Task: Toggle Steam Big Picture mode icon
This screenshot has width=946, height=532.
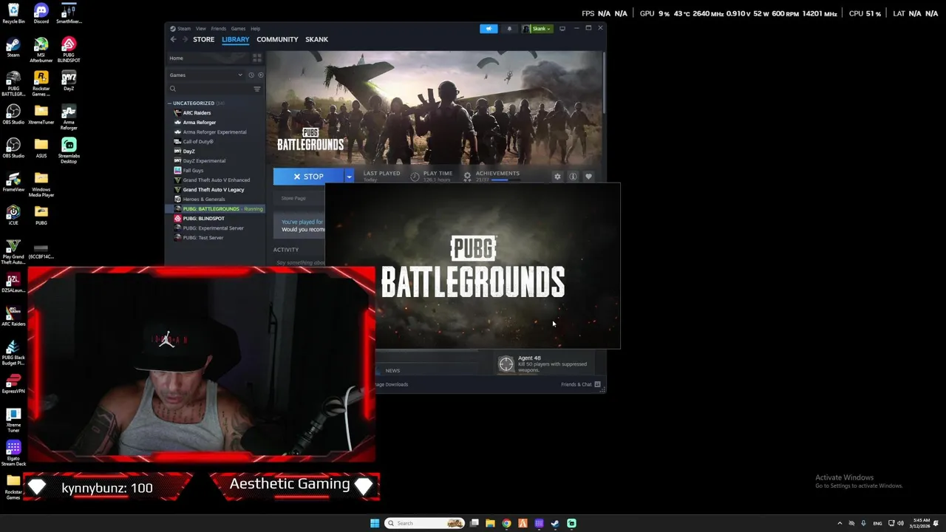Action: tap(562, 29)
